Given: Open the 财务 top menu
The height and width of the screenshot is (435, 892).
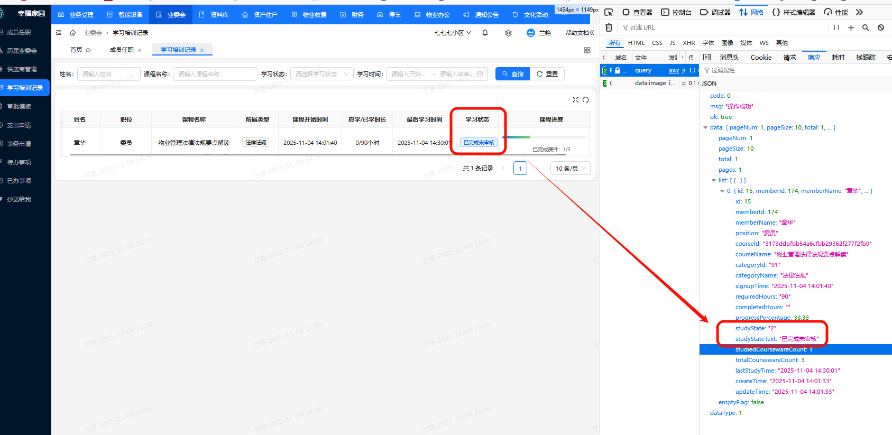Looking at the screenshot, I should [x=352, y=15].
